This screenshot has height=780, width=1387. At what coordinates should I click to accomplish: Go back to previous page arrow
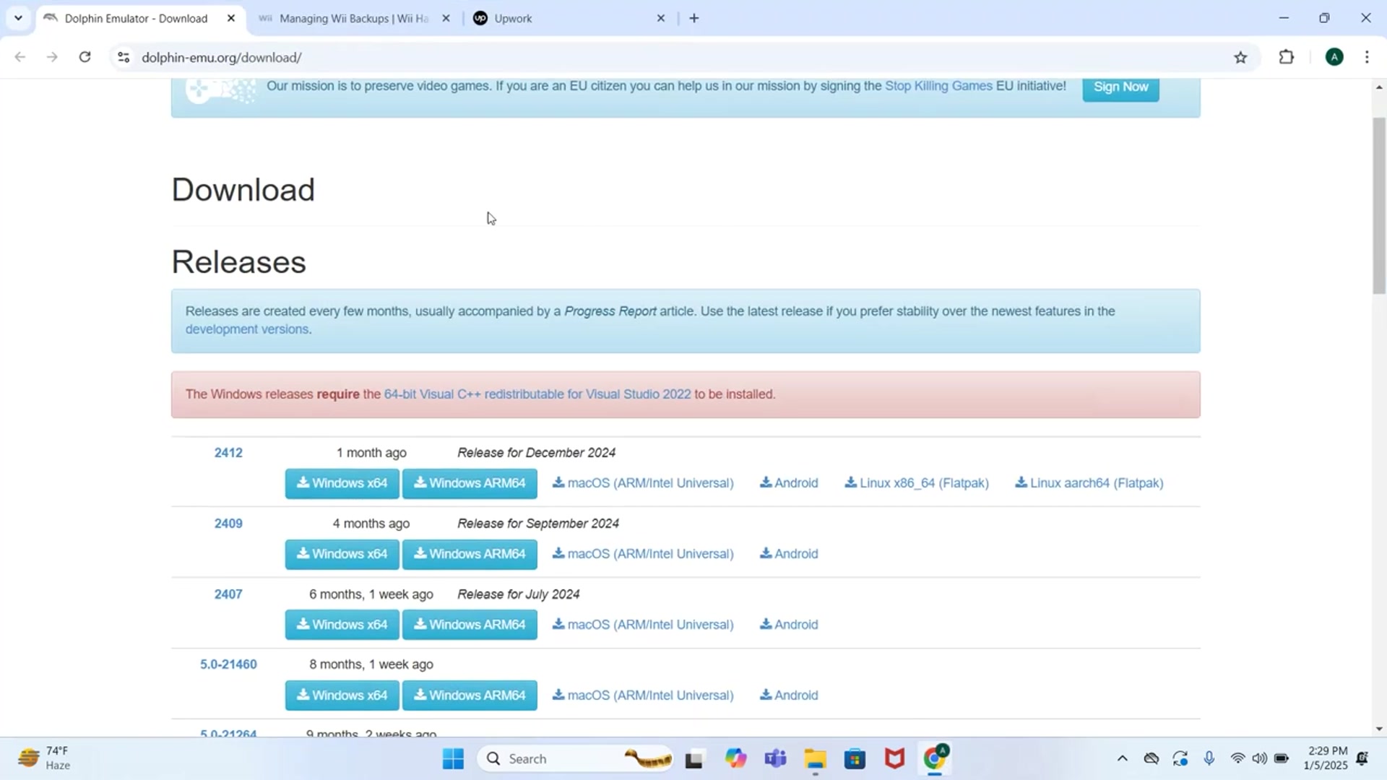click(x=20, y=57)
